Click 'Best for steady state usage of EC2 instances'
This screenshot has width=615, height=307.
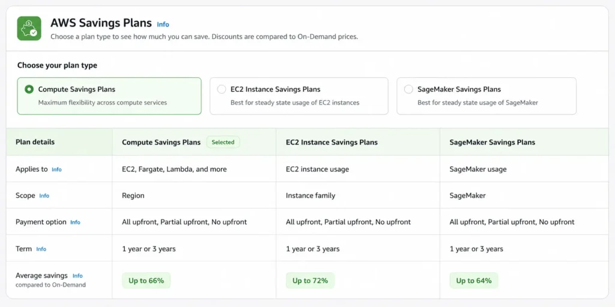(295, 103)
